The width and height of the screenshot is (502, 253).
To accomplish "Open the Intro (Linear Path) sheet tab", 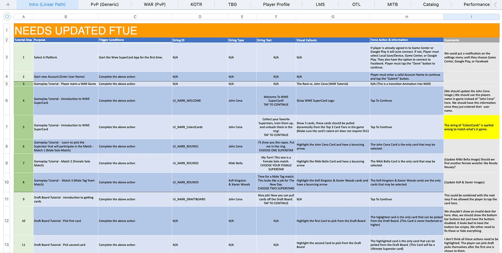I will 47,4.
